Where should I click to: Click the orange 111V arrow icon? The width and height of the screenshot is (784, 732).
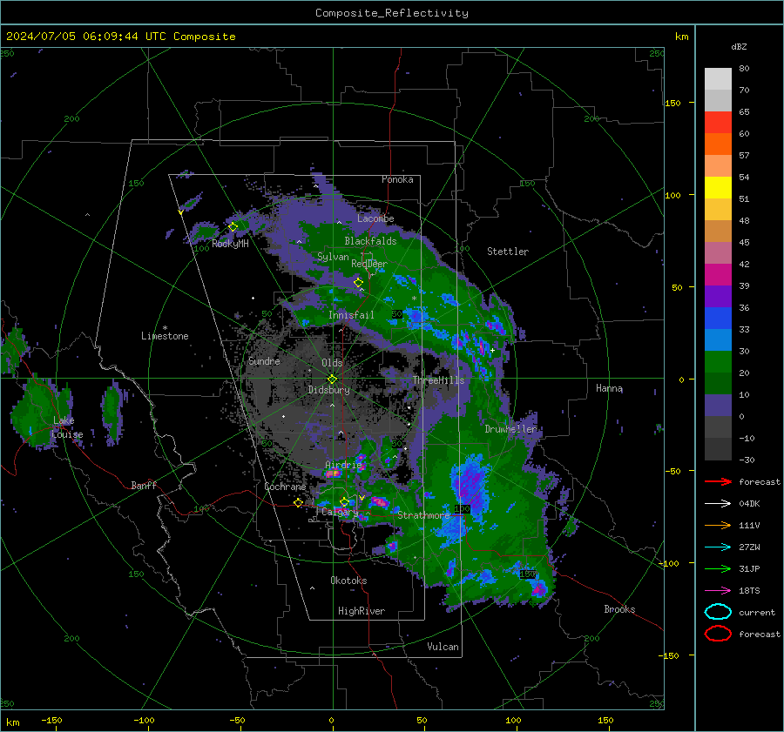click(x=718, y=525)
